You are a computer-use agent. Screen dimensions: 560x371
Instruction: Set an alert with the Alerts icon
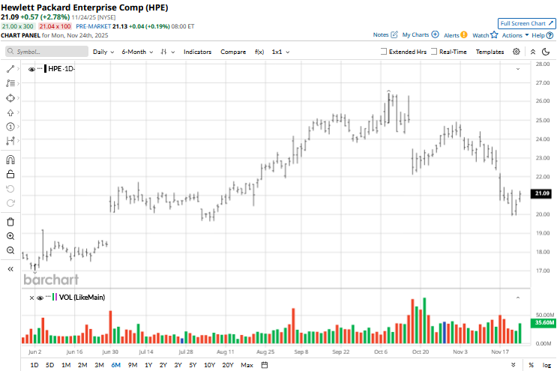(x=463, y=34)
